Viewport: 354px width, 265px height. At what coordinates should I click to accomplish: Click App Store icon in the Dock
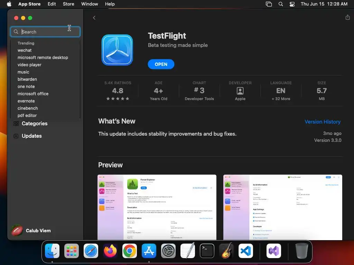[x=149, y=251]
